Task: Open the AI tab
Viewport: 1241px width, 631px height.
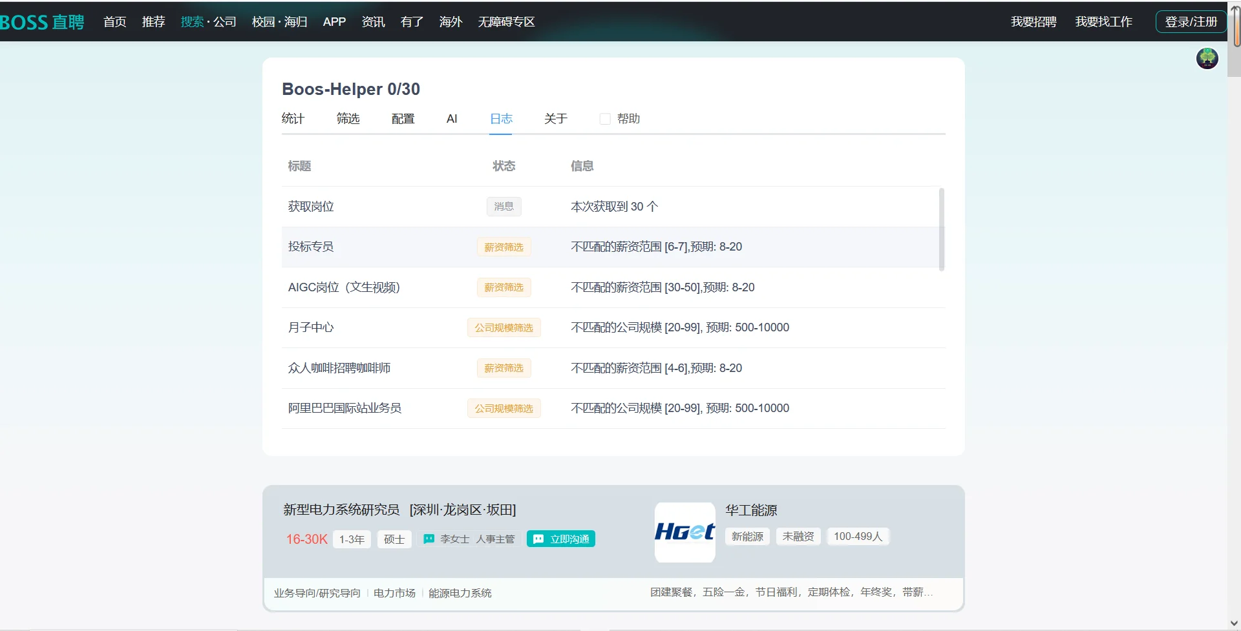Action: 452,119
